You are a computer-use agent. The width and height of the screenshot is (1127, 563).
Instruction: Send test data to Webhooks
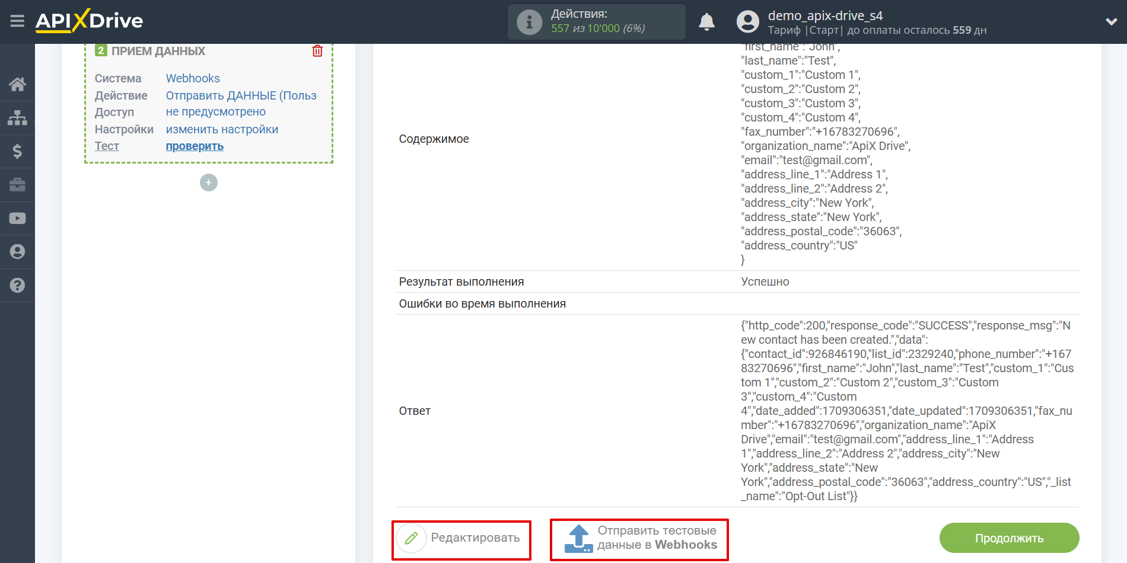[639, 538]
